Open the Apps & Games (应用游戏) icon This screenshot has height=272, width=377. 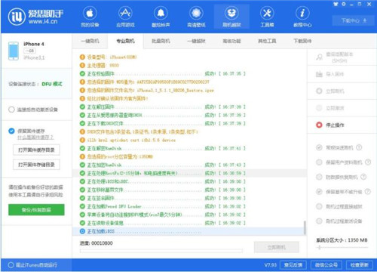coord(125,13)
